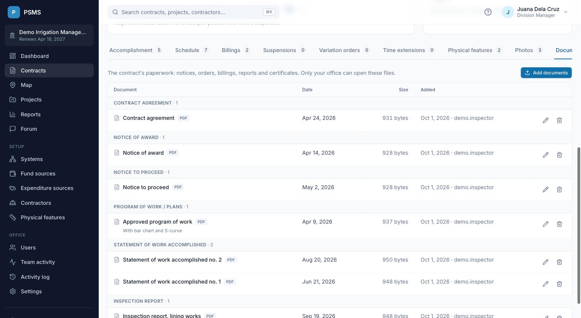The image size is (581, 318).
Task: Open Approved program of work document
Action: click(x=157, y=222)
